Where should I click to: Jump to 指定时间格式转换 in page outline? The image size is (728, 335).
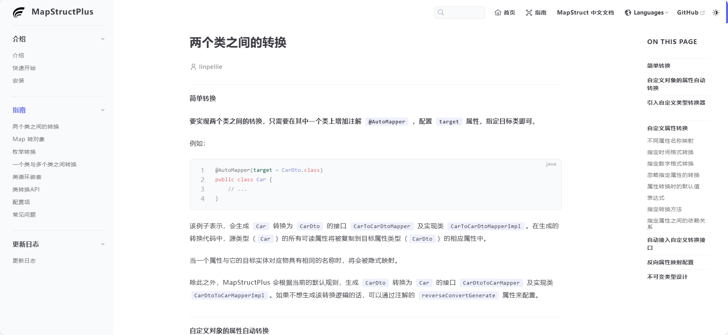pos(670,152)
